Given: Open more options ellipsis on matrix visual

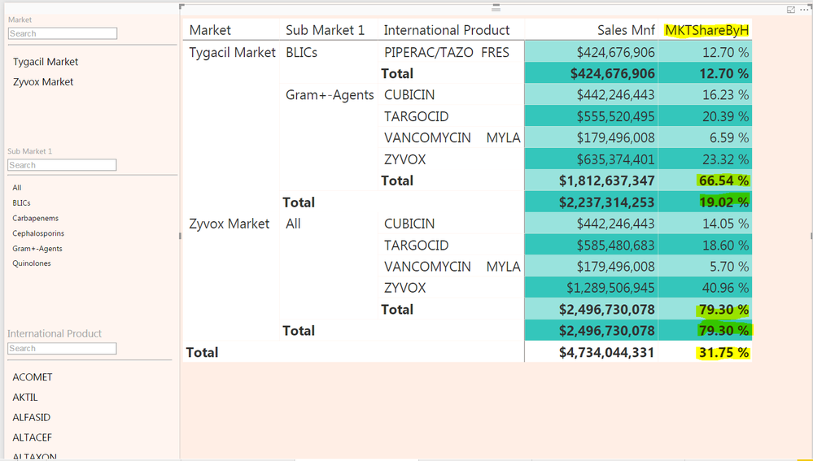Looking at the screenshot, I should pos(804,10).
